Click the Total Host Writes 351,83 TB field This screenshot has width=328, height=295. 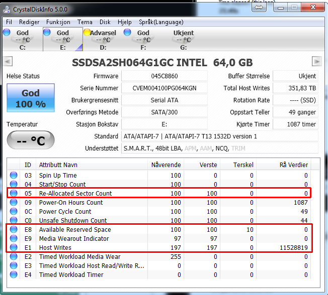[x=296, y=88]
